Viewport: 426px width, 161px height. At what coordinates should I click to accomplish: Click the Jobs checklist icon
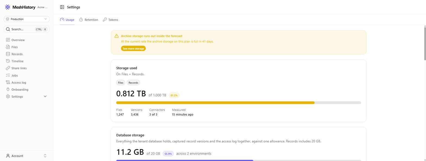click(8, 75)
